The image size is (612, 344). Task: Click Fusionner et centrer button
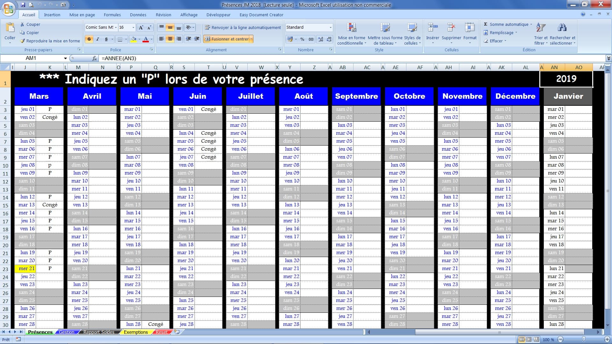[227, 39]
